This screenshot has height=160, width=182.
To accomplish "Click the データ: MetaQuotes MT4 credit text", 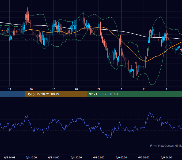I will click(x=166, y=146).
